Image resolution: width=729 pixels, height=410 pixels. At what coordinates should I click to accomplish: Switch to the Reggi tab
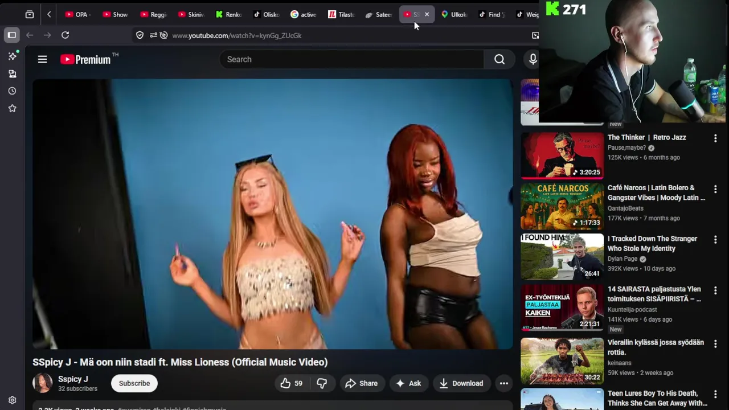(x=153, y=14)
